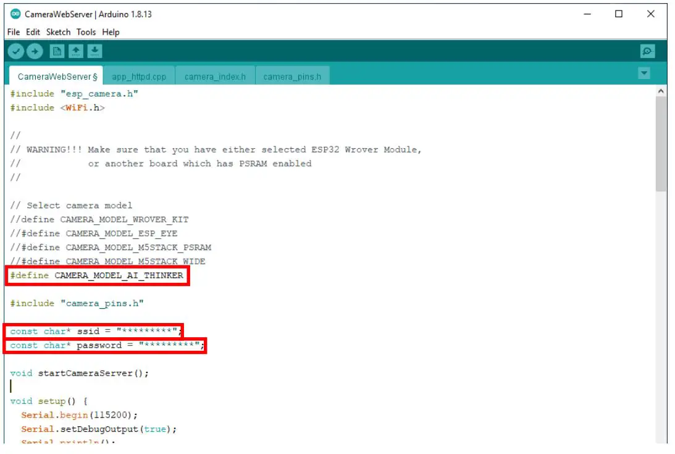Click the CAMERA_MODEL_M5STACK_PSRAM line
The image size is (675, 454).
click(111, 248)
